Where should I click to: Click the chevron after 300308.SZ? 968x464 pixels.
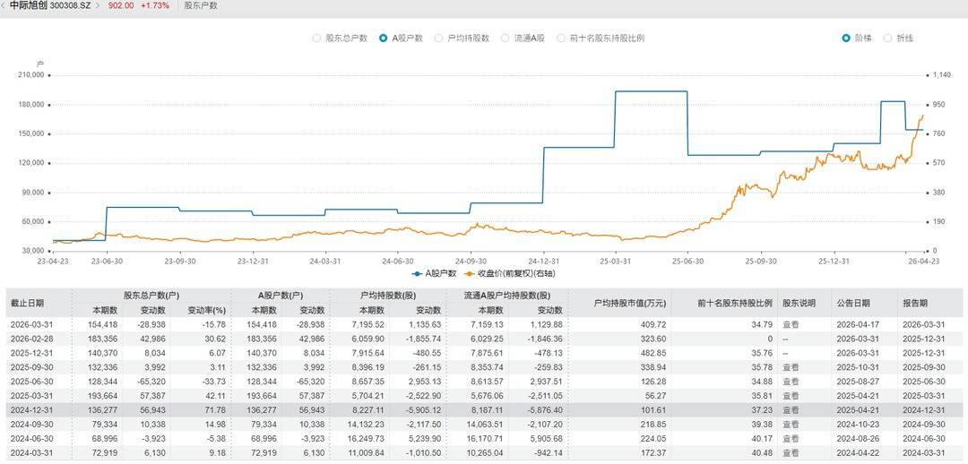coord(97,5)
